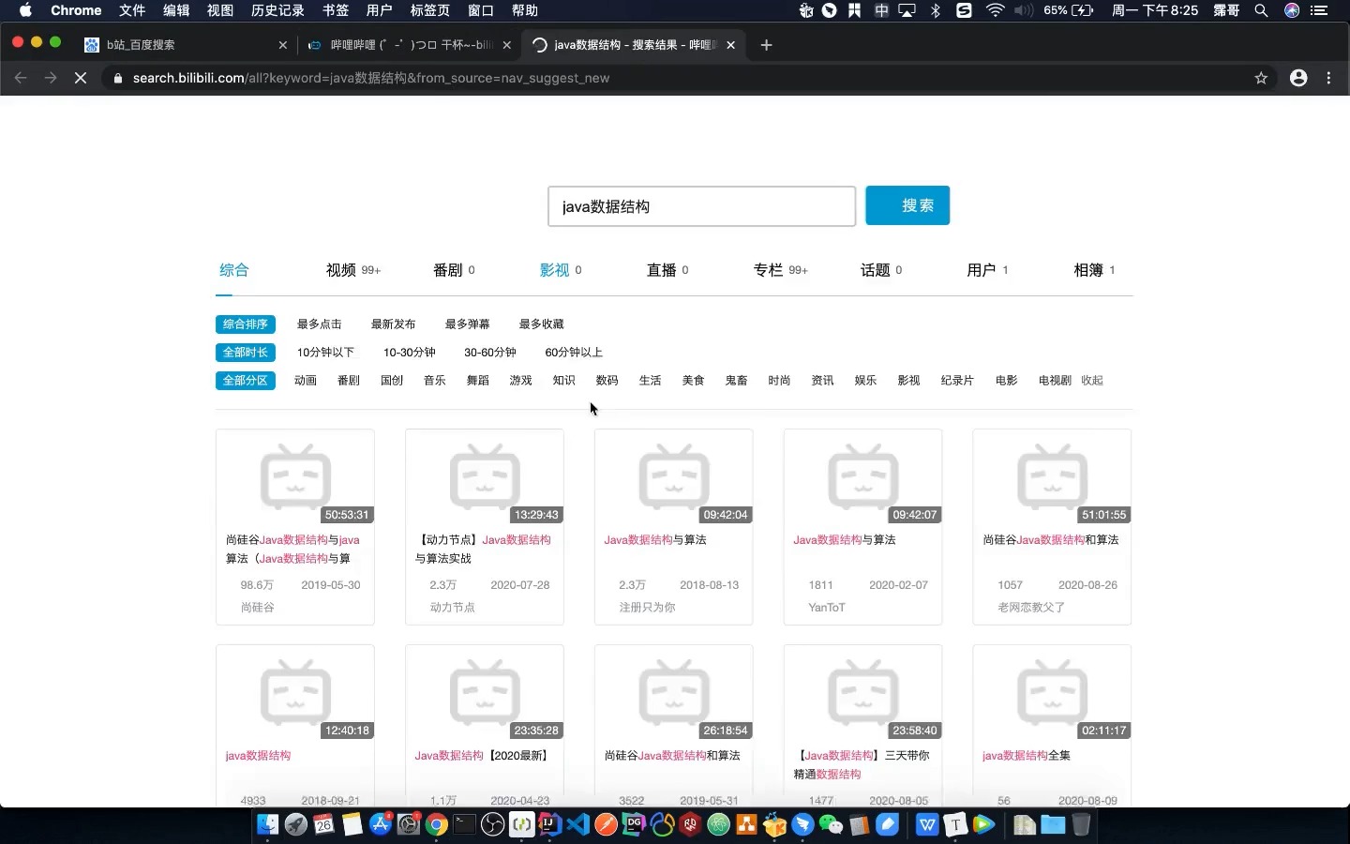Open 历史记录 menu in menu bar
Viewport: 1350px width, 844px height.
coord(277,10)
